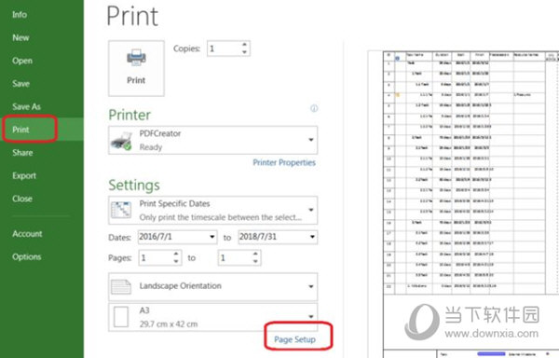
Task: Click the Print Specific Dates timescale icon
Action: click(121, 210)
